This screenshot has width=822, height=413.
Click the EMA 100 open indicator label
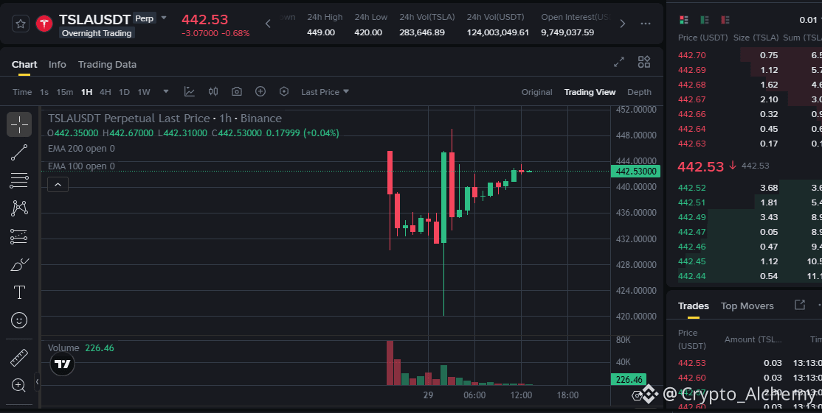click(81, 166)
